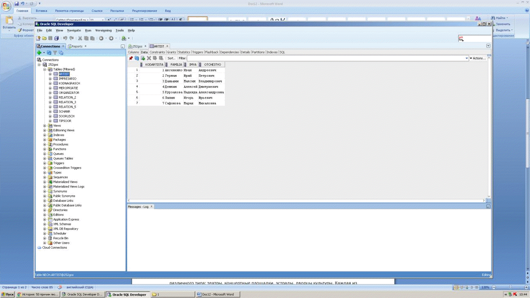Click the Cut scissors toolbar icon

tap(80, 38)
